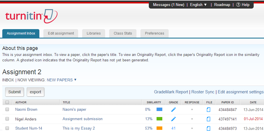The width and height of the screenshot is (264, 131).
Task: Click Roster Sync link
Action: click(x=203, y=92)
